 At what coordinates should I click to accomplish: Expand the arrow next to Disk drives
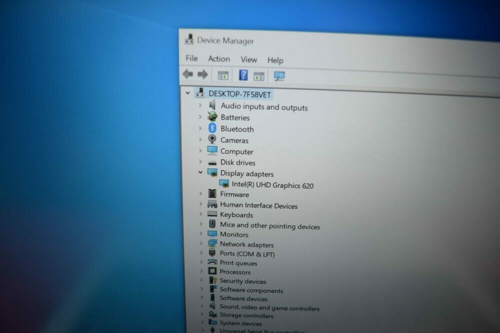(x=200, y=162)
